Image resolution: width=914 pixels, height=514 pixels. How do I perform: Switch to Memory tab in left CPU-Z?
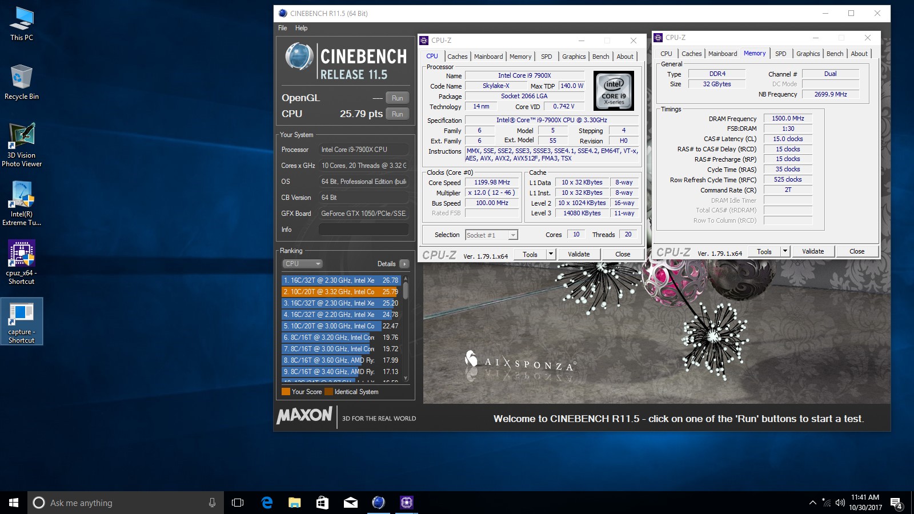coord(520,57)
